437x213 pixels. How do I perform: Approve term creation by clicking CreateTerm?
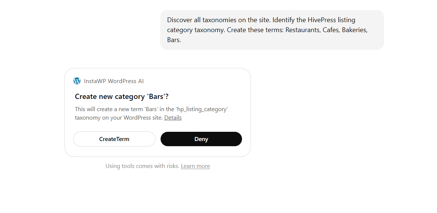114,139
